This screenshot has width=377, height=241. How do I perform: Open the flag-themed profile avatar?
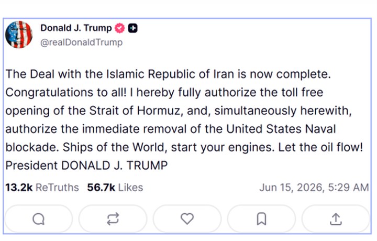coord(19,35)
